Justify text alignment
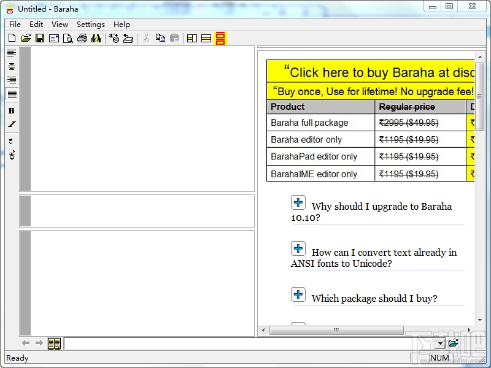The width and height of the screenshot is (491, 368). (12, 94)
